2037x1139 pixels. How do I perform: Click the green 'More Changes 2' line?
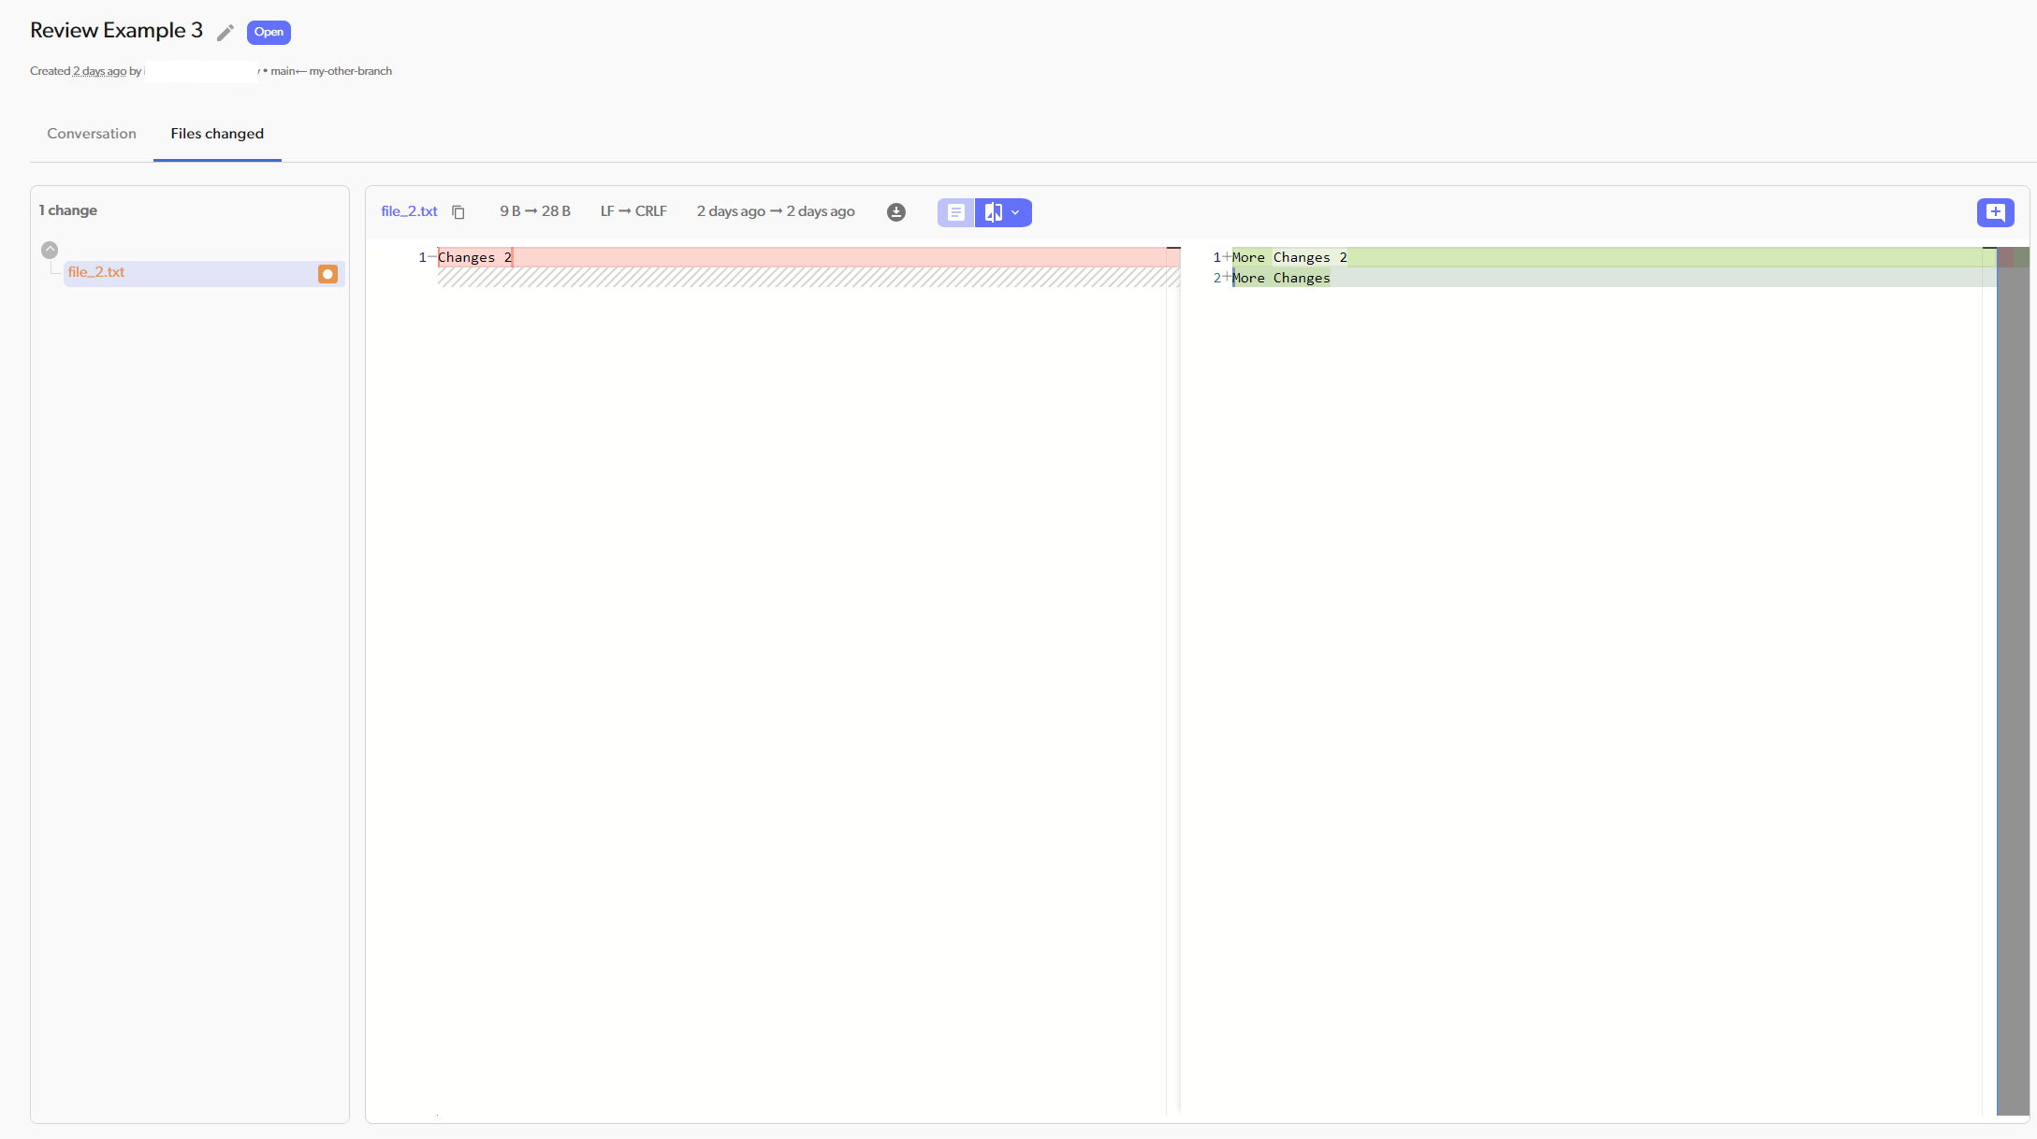(x=1591, y=257)
